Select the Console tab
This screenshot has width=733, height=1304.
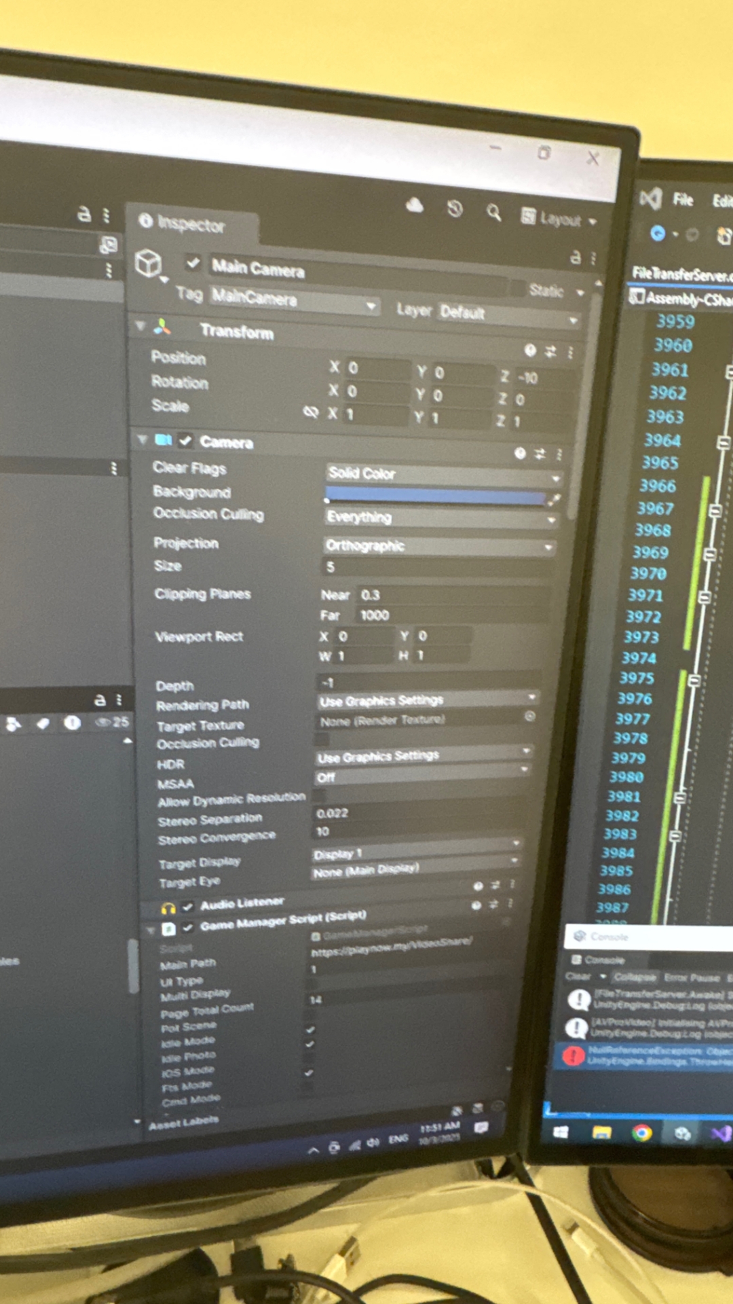pyautogui.click(x=604, y=960)
